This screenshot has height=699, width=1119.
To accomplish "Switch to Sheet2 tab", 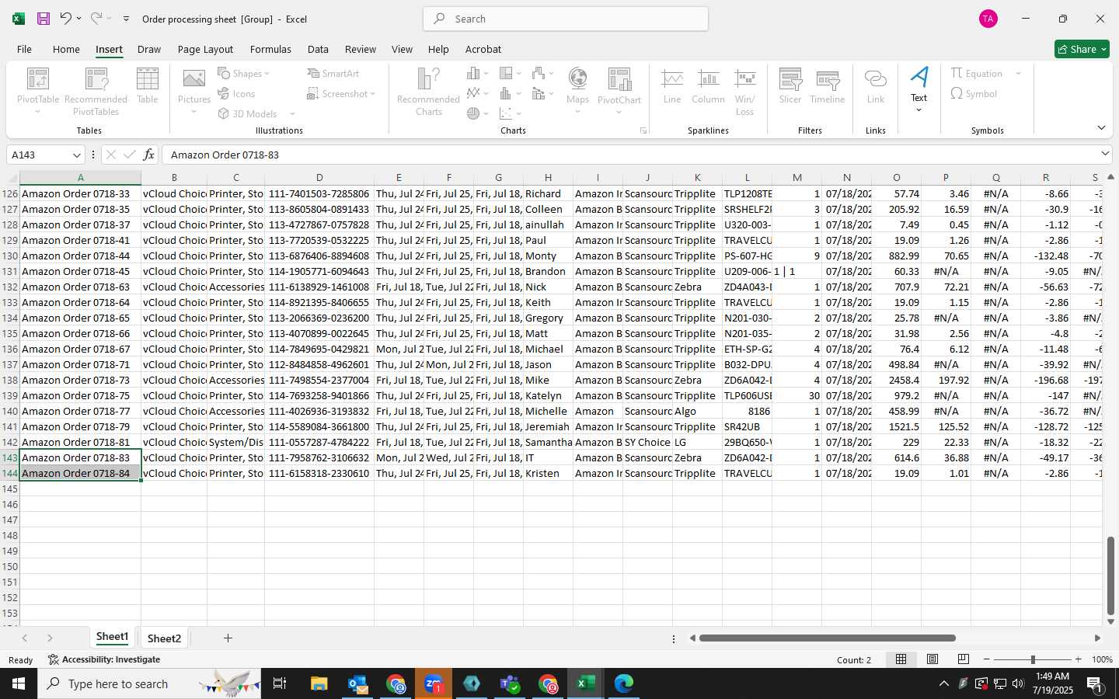I will tap(164, 638).
